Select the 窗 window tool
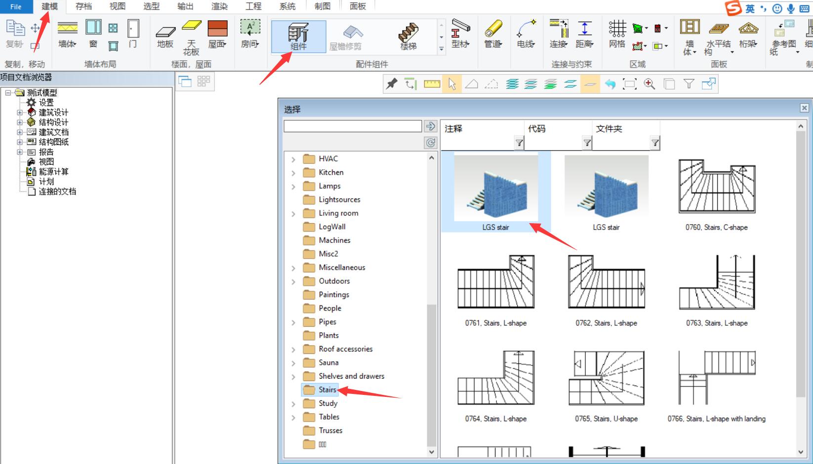The width and height of the screenshot is (813, 464). pyautogui.click(x=93, y=34)
